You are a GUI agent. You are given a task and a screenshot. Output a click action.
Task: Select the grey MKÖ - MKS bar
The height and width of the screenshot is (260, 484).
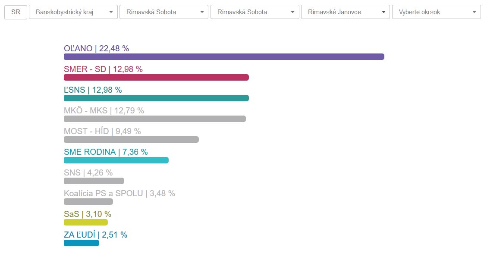point(154,119)
